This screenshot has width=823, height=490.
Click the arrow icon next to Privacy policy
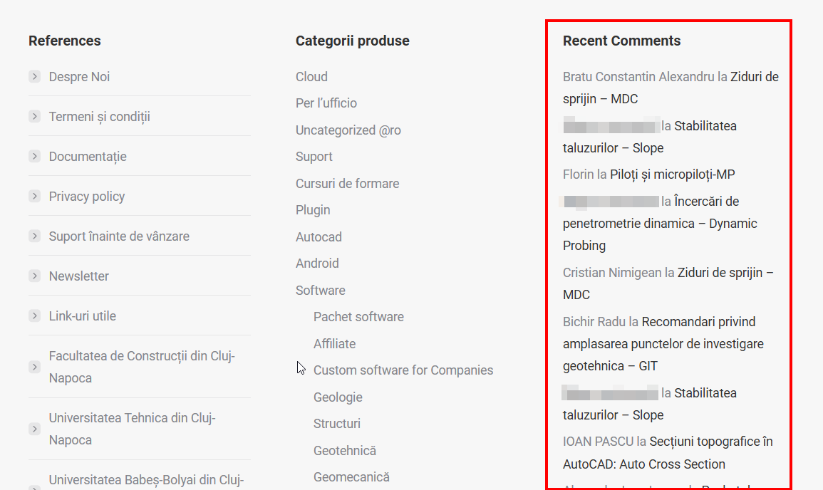(34, 197)
